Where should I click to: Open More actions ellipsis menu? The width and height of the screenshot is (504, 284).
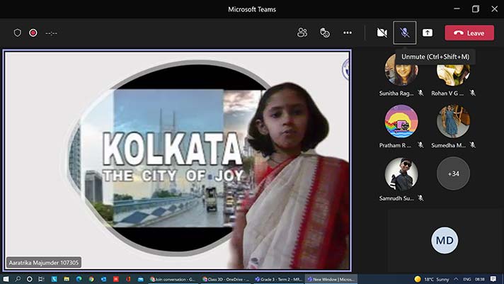[x=348, y=33]
